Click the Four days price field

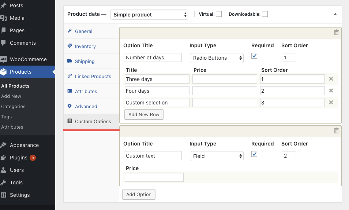225,91
